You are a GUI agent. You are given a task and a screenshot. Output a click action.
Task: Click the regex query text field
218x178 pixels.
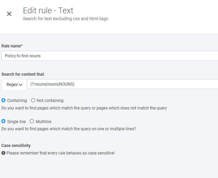tap(122, 84)
